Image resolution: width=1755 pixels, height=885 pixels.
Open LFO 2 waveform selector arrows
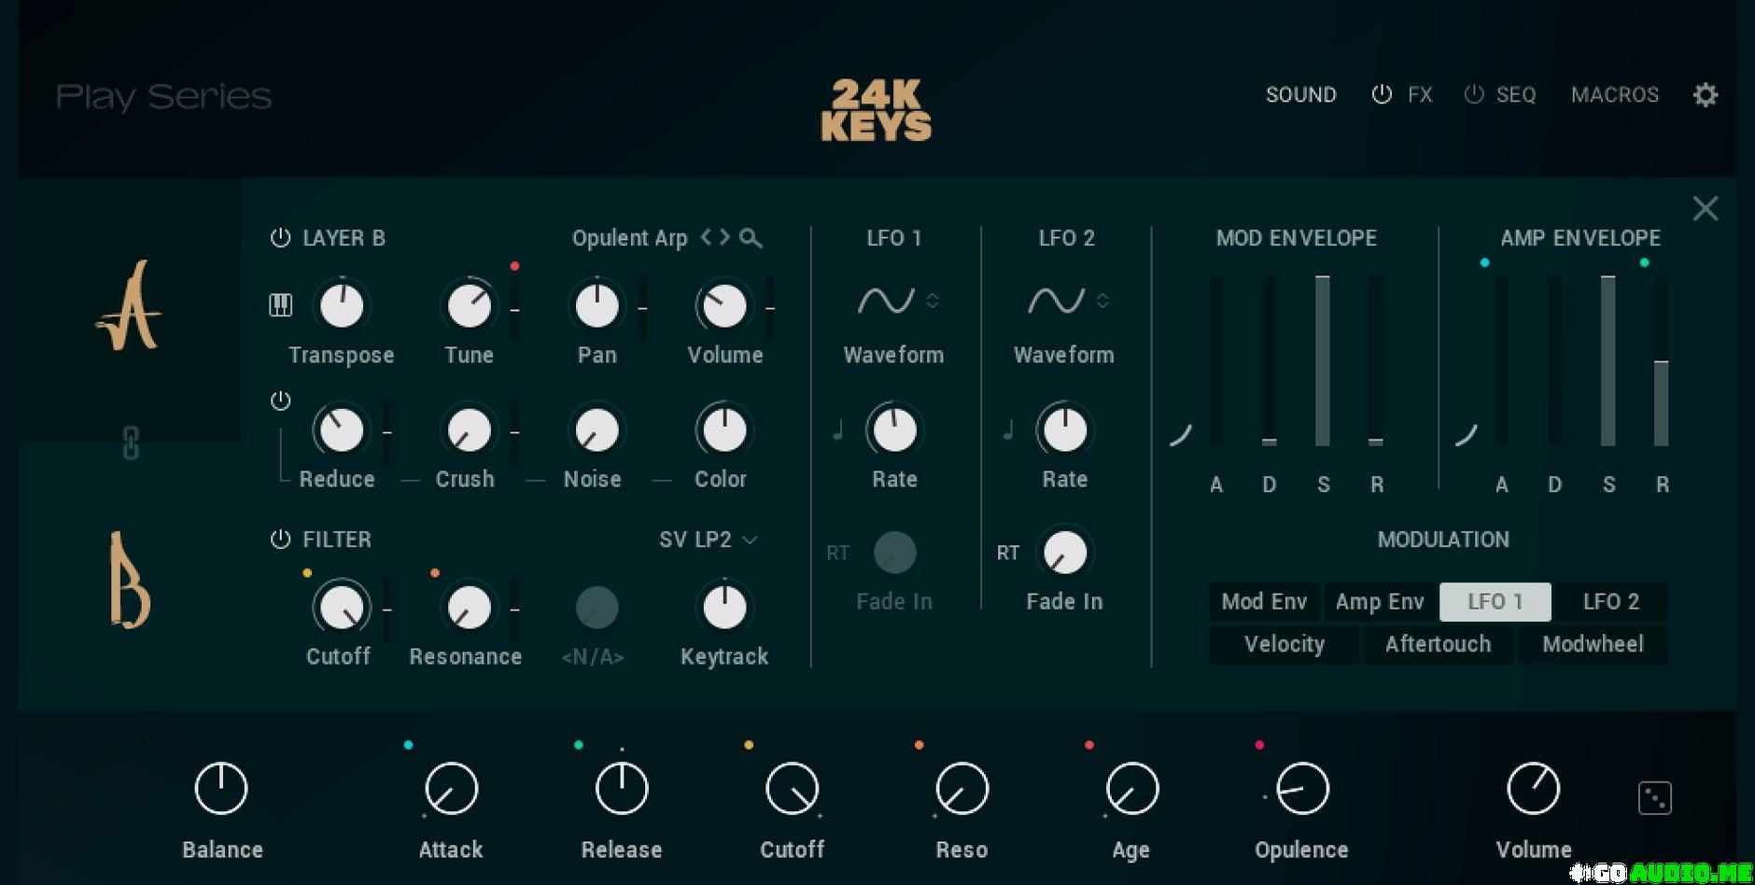click(1102, 301)
